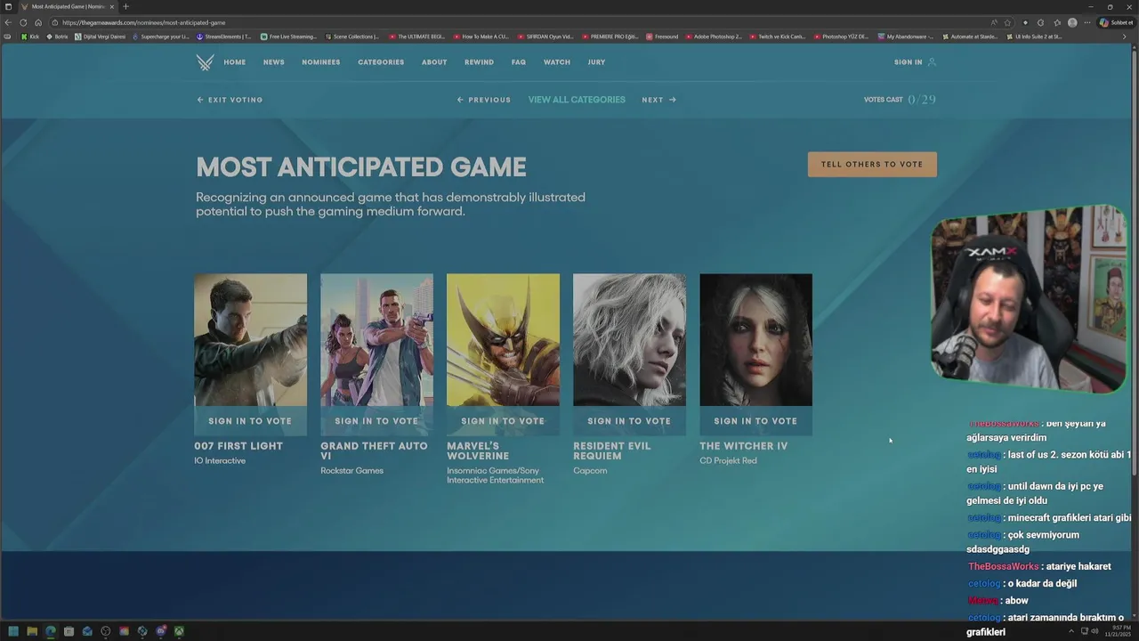The height and width of the screenshot is (641, 1139).
Task: Click the volume speaker tray icon
Action: click(1095, 631)
